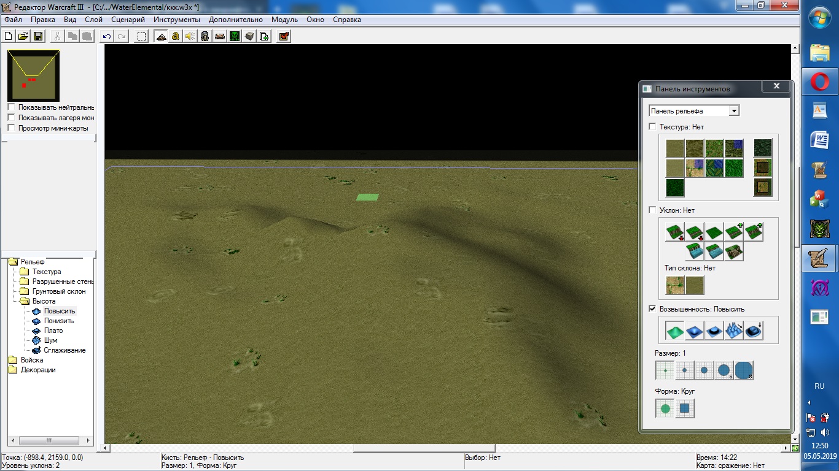Open the Trigger Editor letter 'a' icon
This screenshot has width=839, height=471.
pyautogui.click(x=176, y=36)
